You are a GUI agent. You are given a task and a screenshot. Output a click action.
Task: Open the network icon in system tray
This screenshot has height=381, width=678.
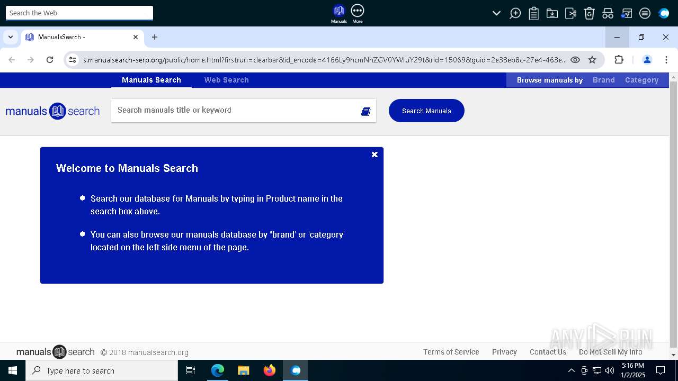(597, 370)
